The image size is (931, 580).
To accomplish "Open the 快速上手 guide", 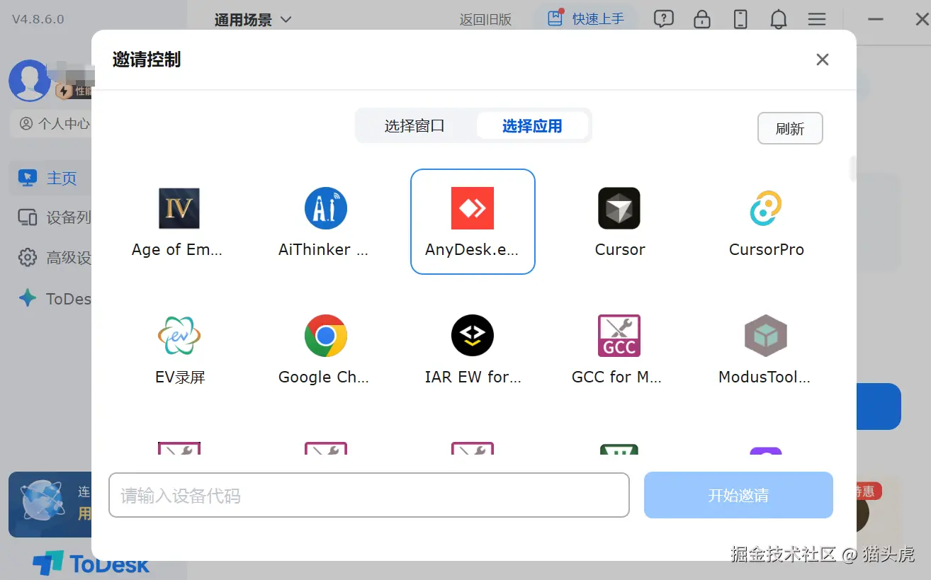I will tap(585, 19).
